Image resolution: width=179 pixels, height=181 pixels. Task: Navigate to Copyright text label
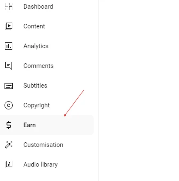(x=37, y=105)
